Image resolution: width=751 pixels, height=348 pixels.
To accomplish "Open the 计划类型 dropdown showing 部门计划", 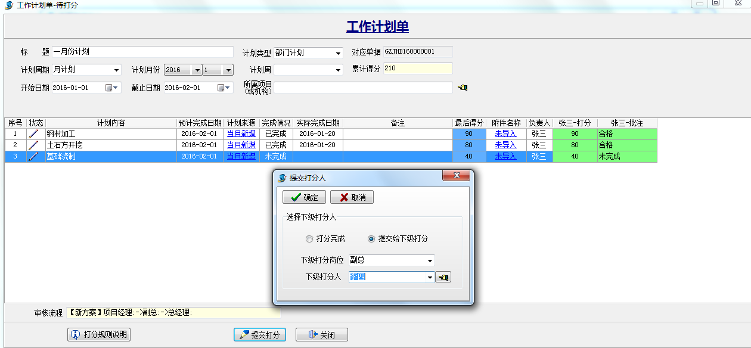I will [x=337, y=52].
